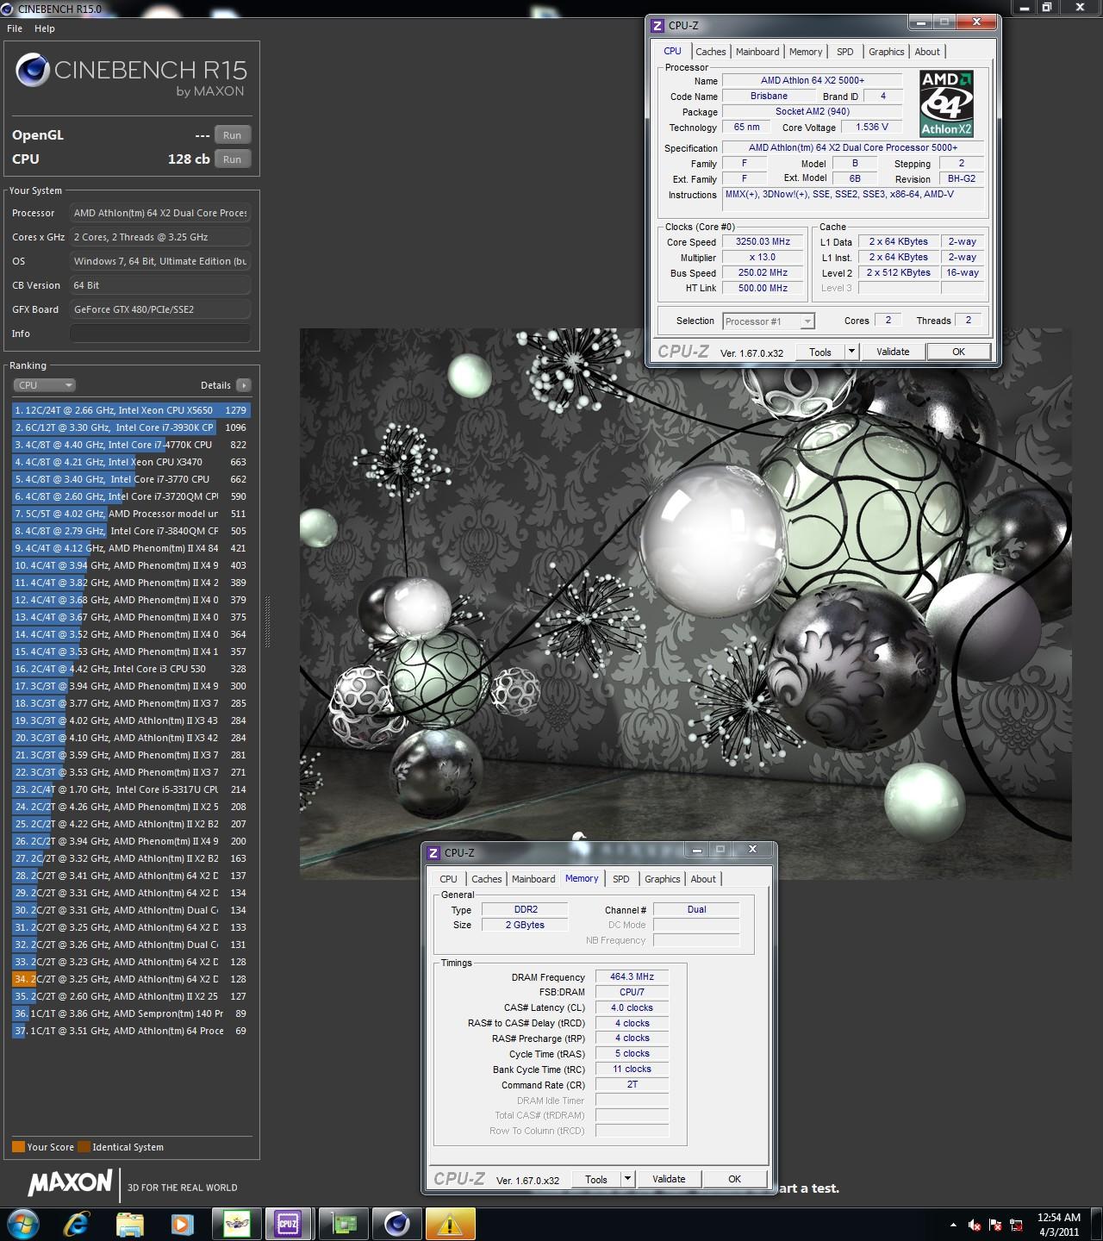Click the Cinebench R15 sphere logo
The width and height of the screenshot is (1103, 1241).
click(x=32, y=70)
